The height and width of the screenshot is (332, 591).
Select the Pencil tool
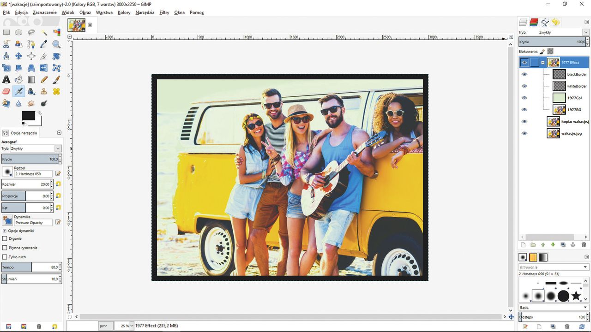coord(44,80)
